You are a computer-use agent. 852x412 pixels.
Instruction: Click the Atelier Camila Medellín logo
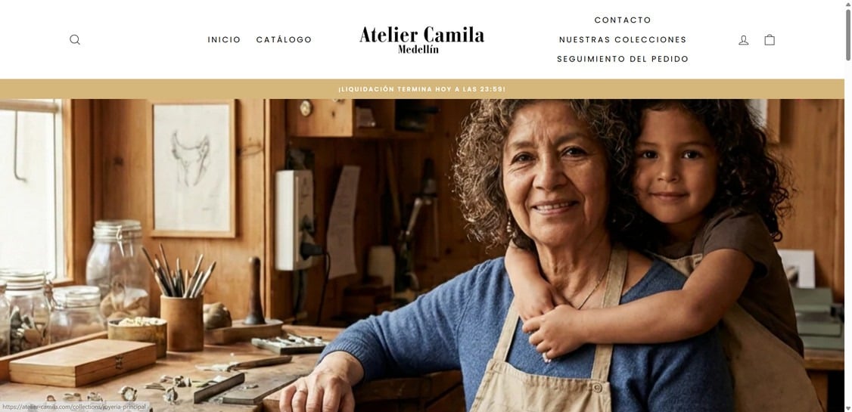[421, 39]
